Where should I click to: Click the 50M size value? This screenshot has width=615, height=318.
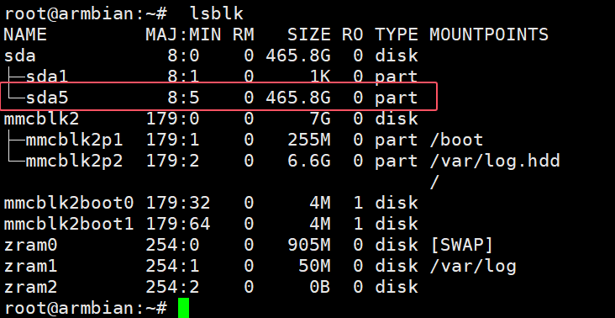[x=314, y=267]
